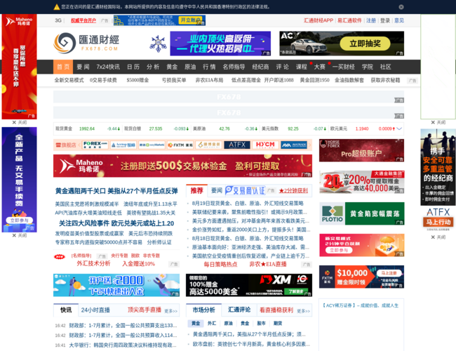Open the 原油 navigation item

[x=190, y=67]
